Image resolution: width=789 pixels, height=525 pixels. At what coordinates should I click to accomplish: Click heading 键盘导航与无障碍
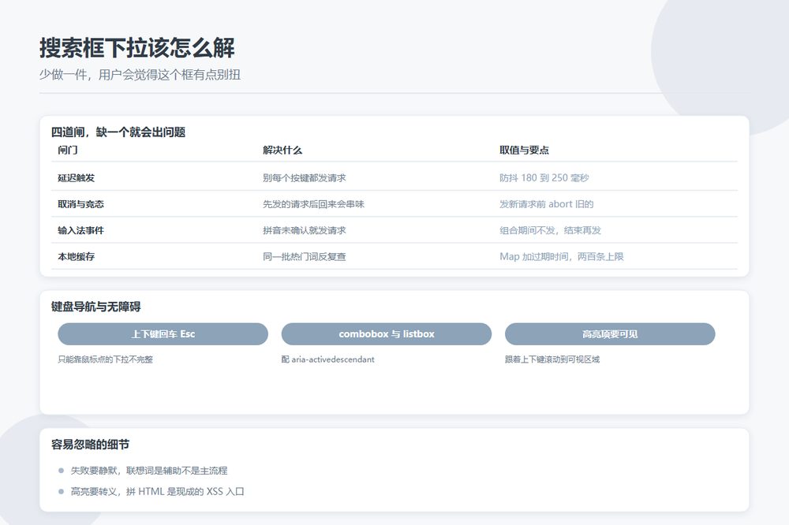(x=95, y=306)
